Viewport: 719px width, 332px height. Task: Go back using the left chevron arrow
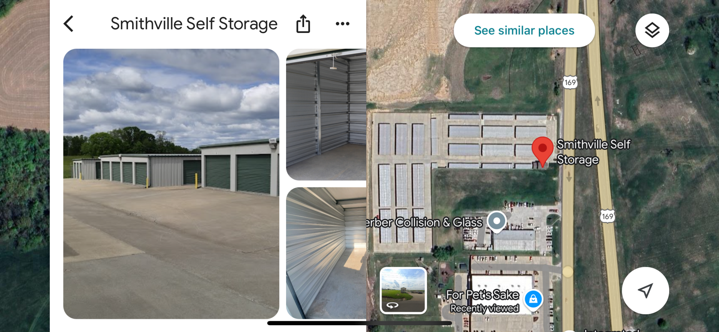[x=69, y=24]
